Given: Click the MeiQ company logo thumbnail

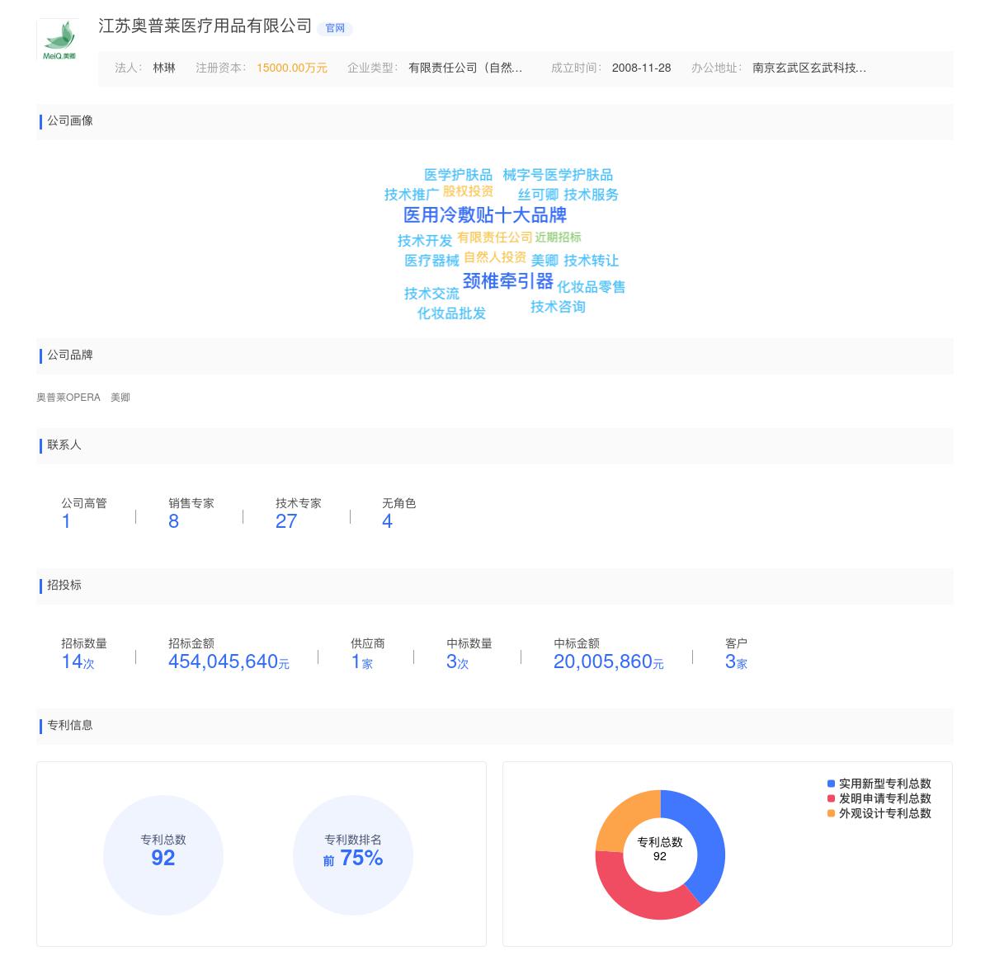Looking at the screenshot, I should pyautogui.click(x=59, y=40).
